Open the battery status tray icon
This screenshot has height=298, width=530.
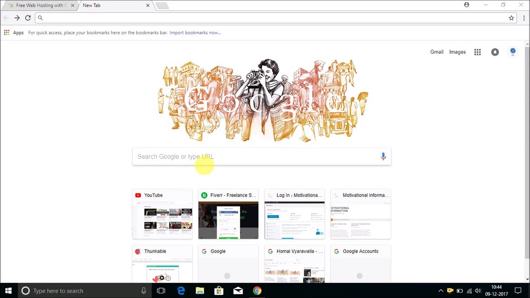click(460, 291)
